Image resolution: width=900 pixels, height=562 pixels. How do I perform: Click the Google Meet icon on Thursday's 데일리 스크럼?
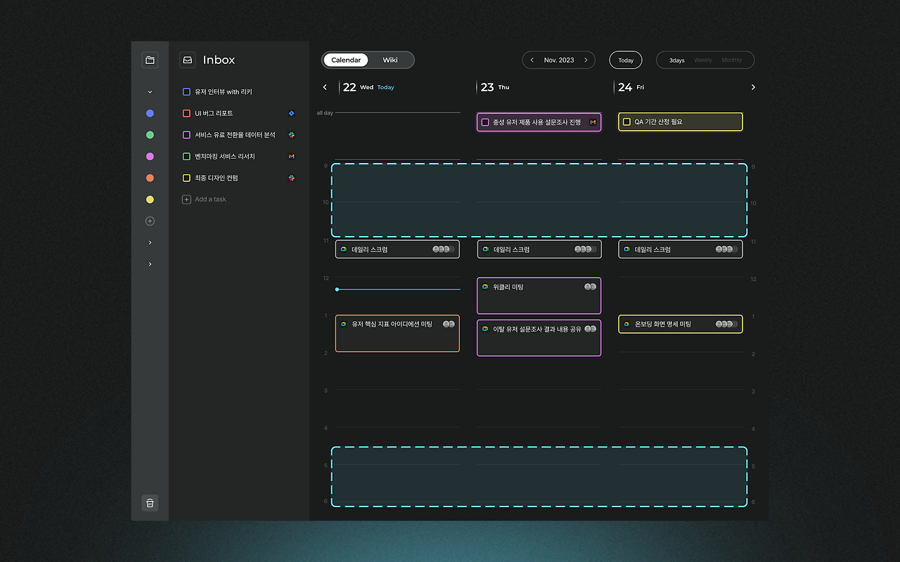[x=485, y=249]
